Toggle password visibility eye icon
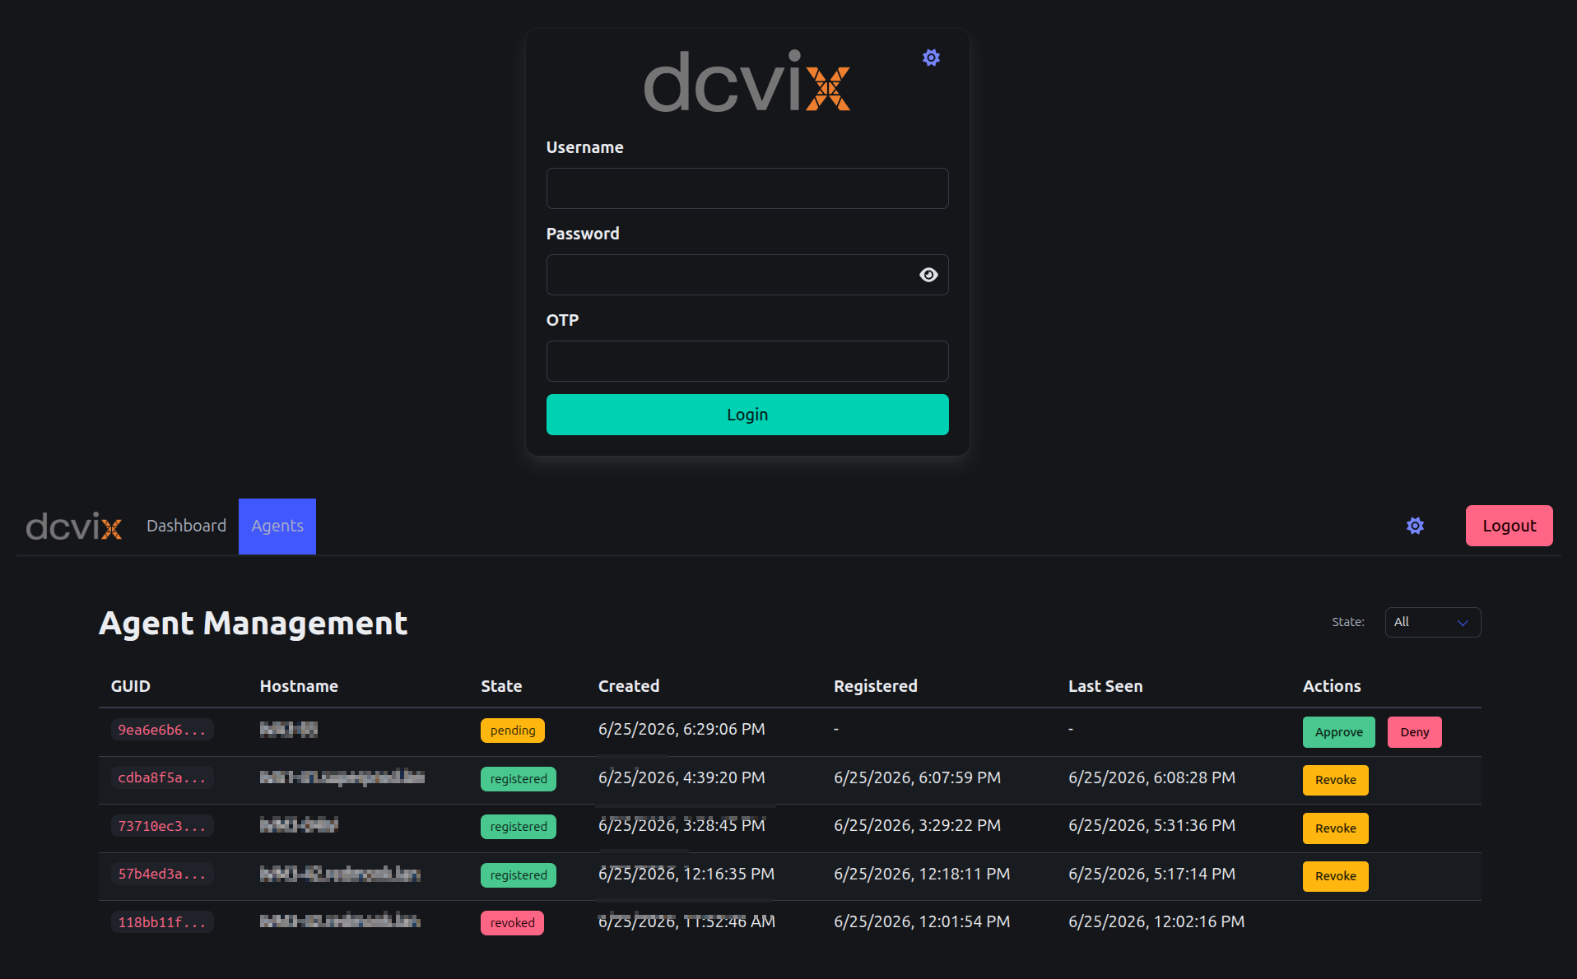This screenshot has width=1577, height=979. pyautogui.click(x=928, y=275)
